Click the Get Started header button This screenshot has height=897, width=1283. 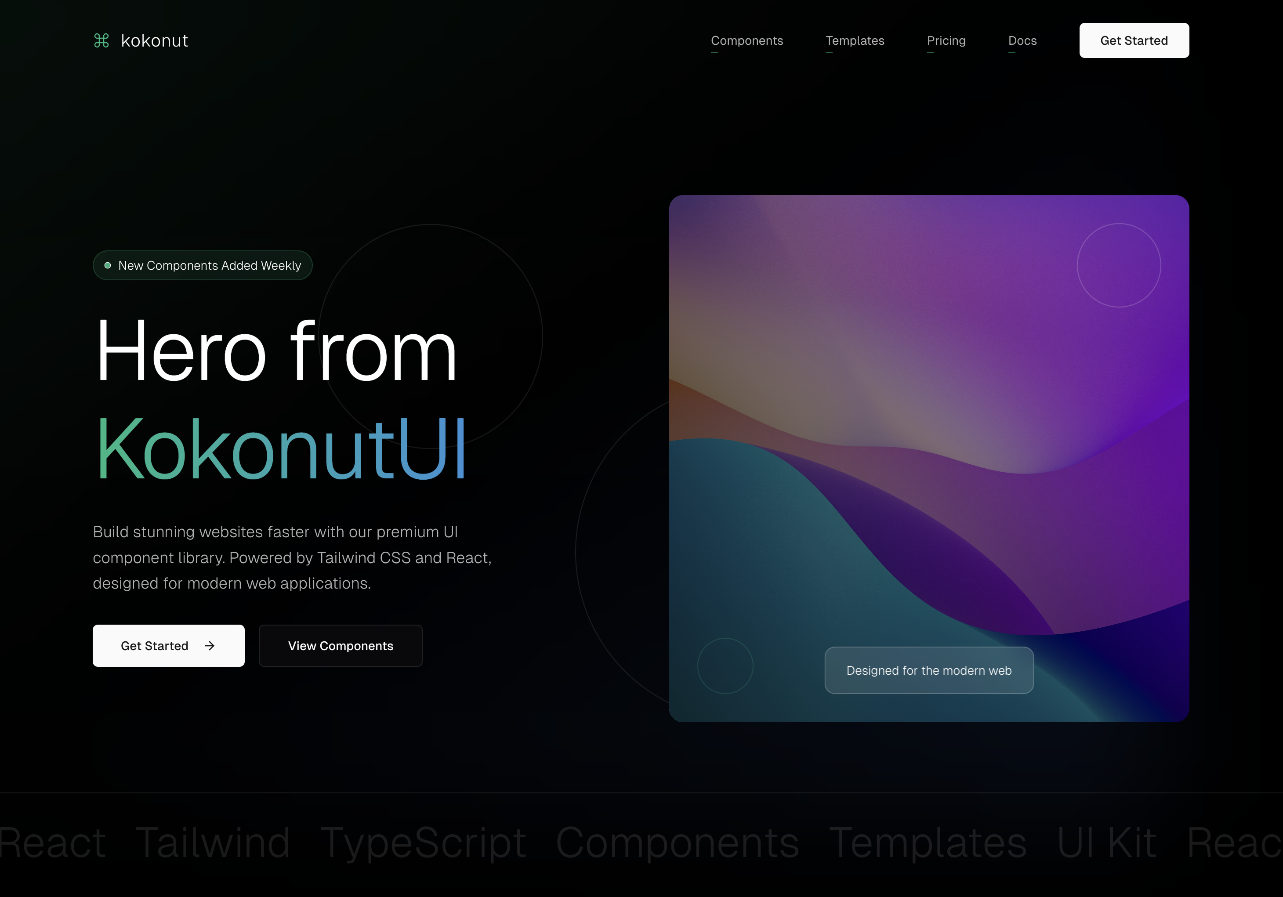(x=1134, y=40)
